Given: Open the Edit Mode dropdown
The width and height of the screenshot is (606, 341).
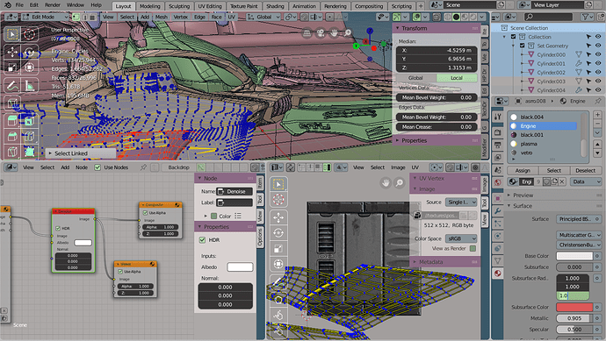Looking at the screenshot, I should 45,17.
